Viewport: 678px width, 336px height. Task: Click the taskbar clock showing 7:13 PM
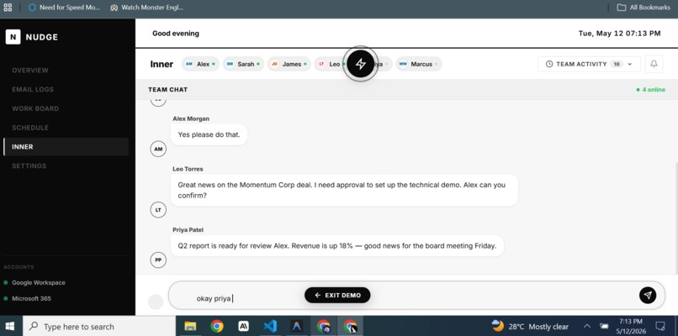tap(630, 326)
